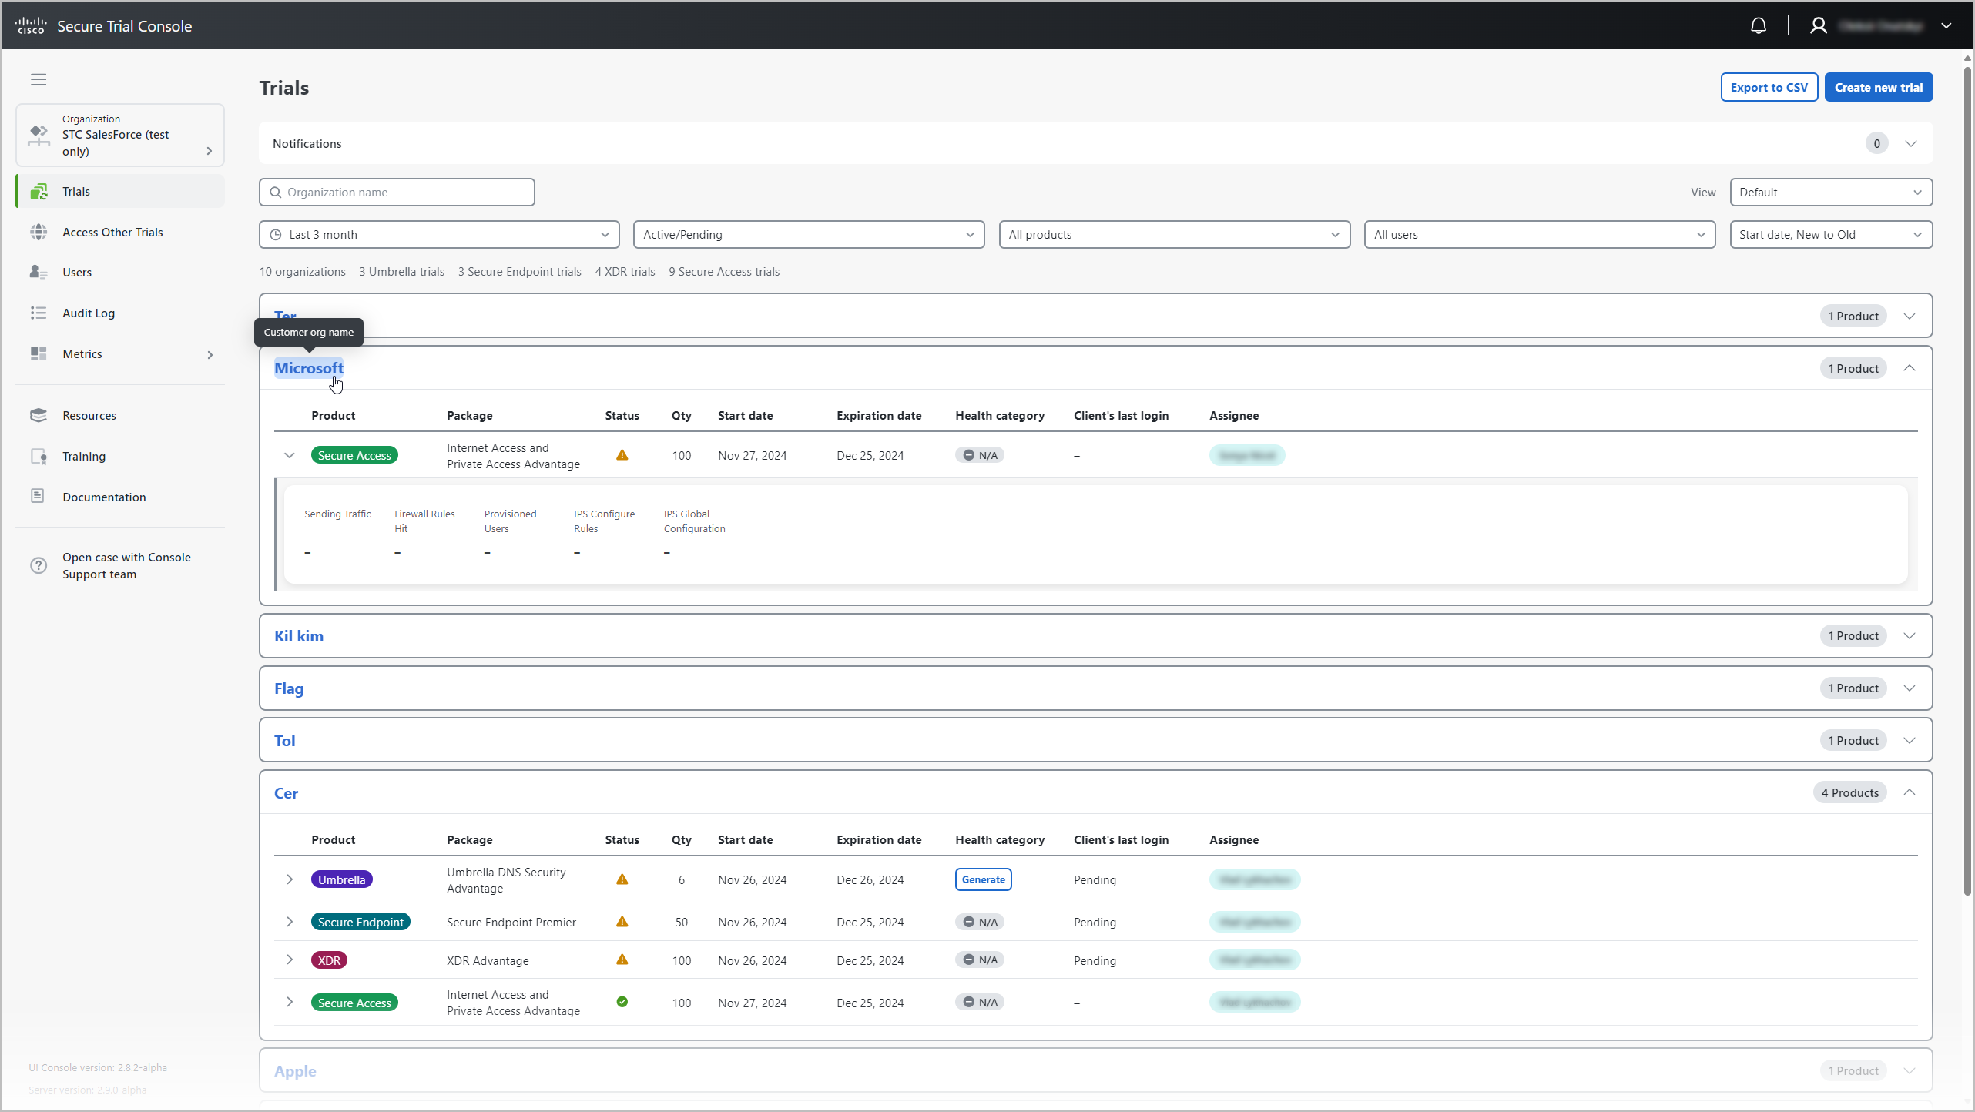The height and width of the screenshot is (1112, 1975).
Task: Expand the XDR product row
Action: (290, 960)
